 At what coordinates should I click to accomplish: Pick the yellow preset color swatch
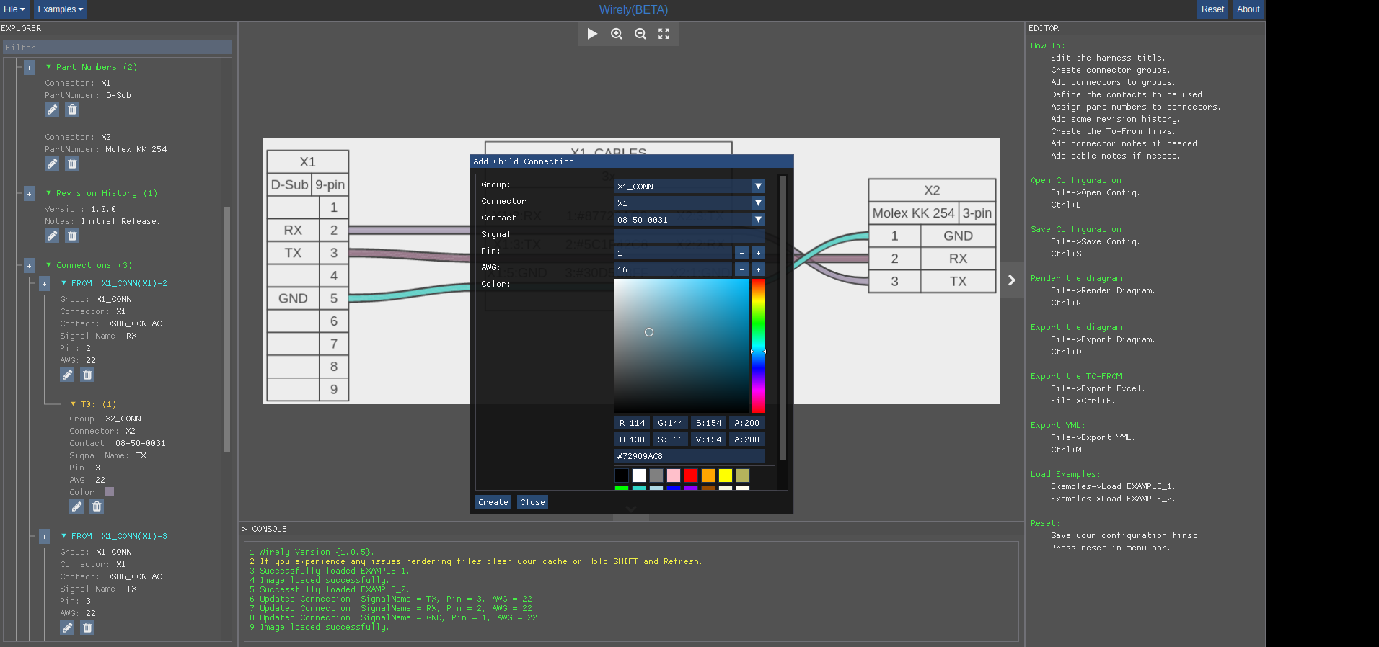pyautogui.click(x=726, y=476)
